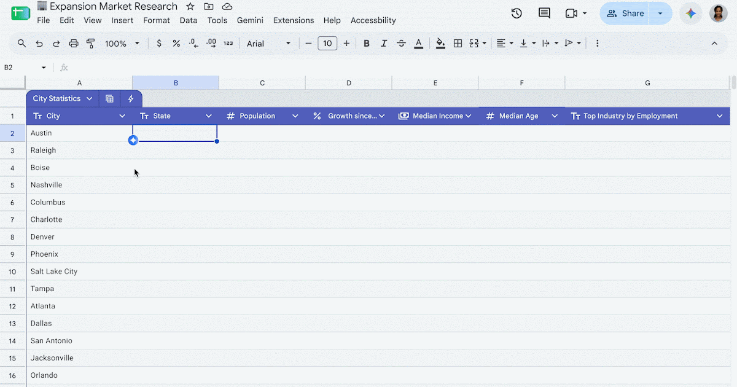Open text color picker

click(x=419, y=44)
